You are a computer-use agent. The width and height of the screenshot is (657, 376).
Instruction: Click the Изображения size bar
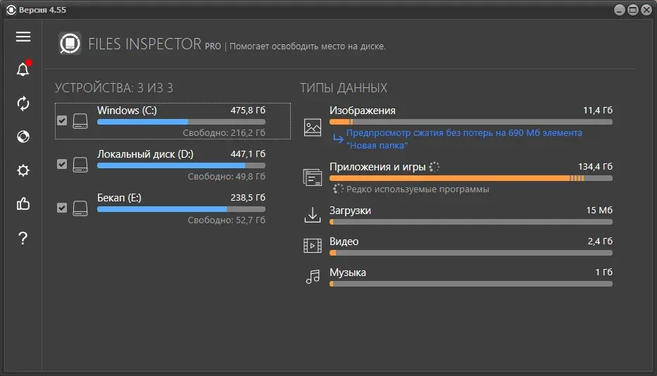471,122
